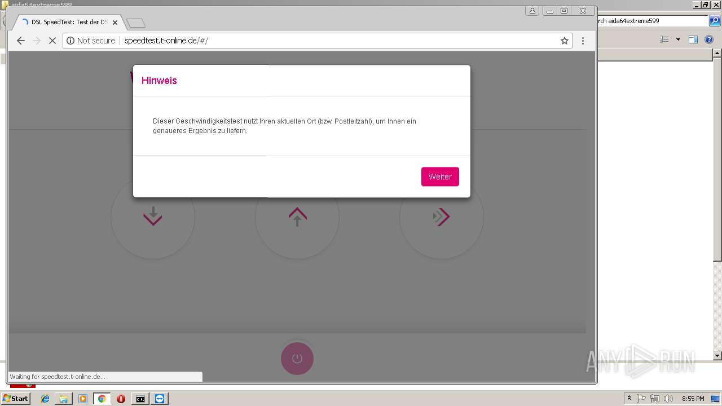The height and width of the screenshot is (406, 722).
Task: Click the Action Center flag tray icon
Action: click(x=641, y=399)
